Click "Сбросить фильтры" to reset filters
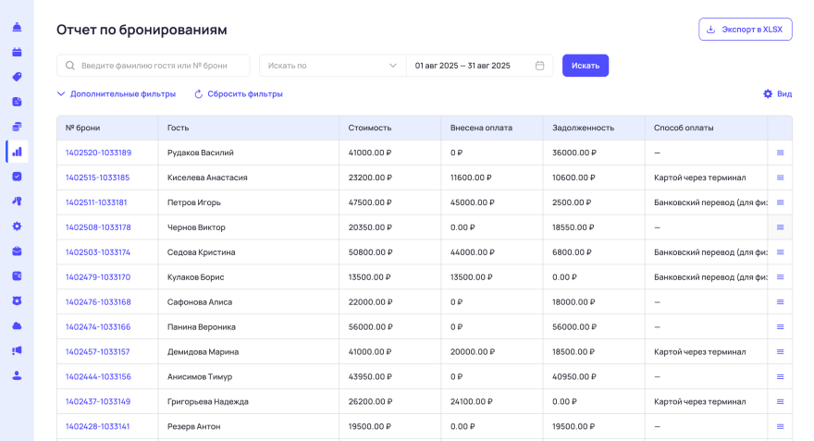 tap(239, 94)
